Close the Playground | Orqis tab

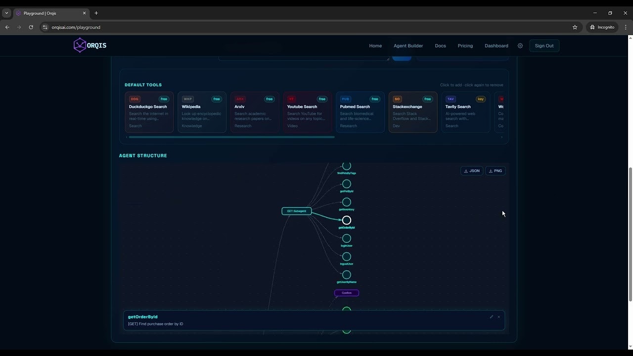pyautogui.click(x=85, y=13)
